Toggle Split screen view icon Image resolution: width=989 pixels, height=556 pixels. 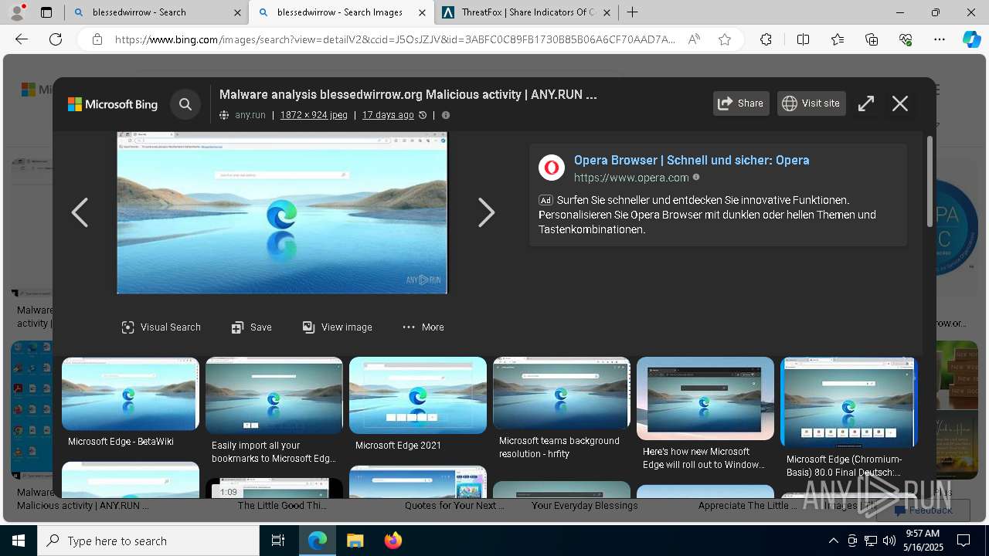(x=803, y=39)
